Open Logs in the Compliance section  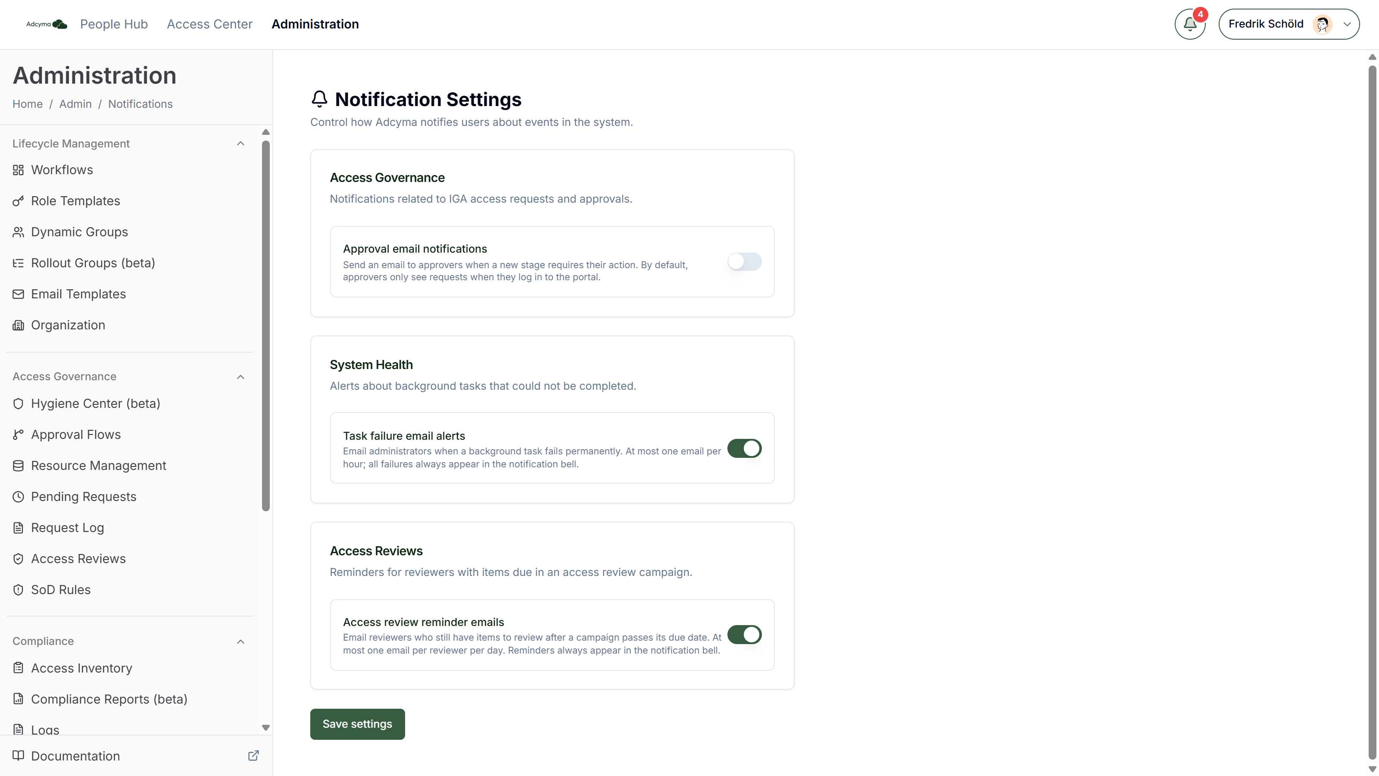point(45,729)
